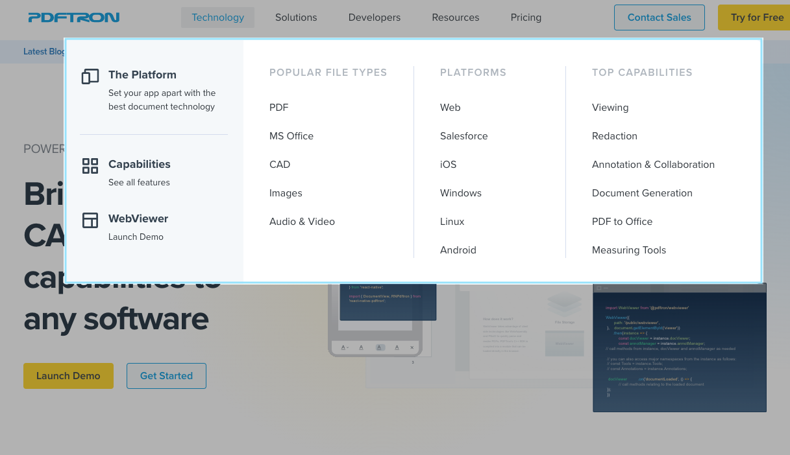Click The Platform devices icon
790x455 pixels.
tap(90, 76)
